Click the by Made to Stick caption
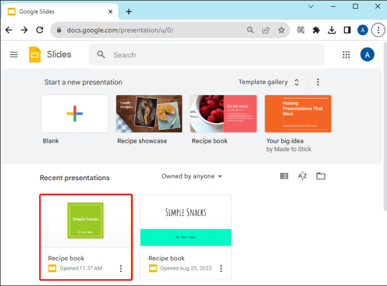The height and width of the screenshot is (286, 387). click(289, 149)
